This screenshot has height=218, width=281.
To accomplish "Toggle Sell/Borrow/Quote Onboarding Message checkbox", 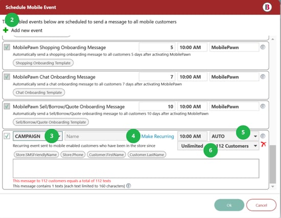I will tap(7, 106).
